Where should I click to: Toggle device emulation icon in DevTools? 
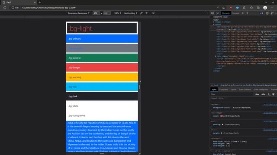(217, 13)
